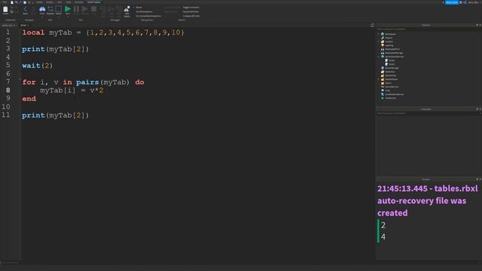The image size is (482, 271).
Task: Start the game with green Run button
Action: (x=68, y=10)
